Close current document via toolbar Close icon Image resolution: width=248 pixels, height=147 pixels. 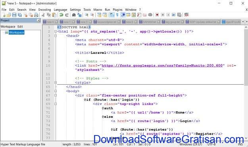tap(25, 15)
